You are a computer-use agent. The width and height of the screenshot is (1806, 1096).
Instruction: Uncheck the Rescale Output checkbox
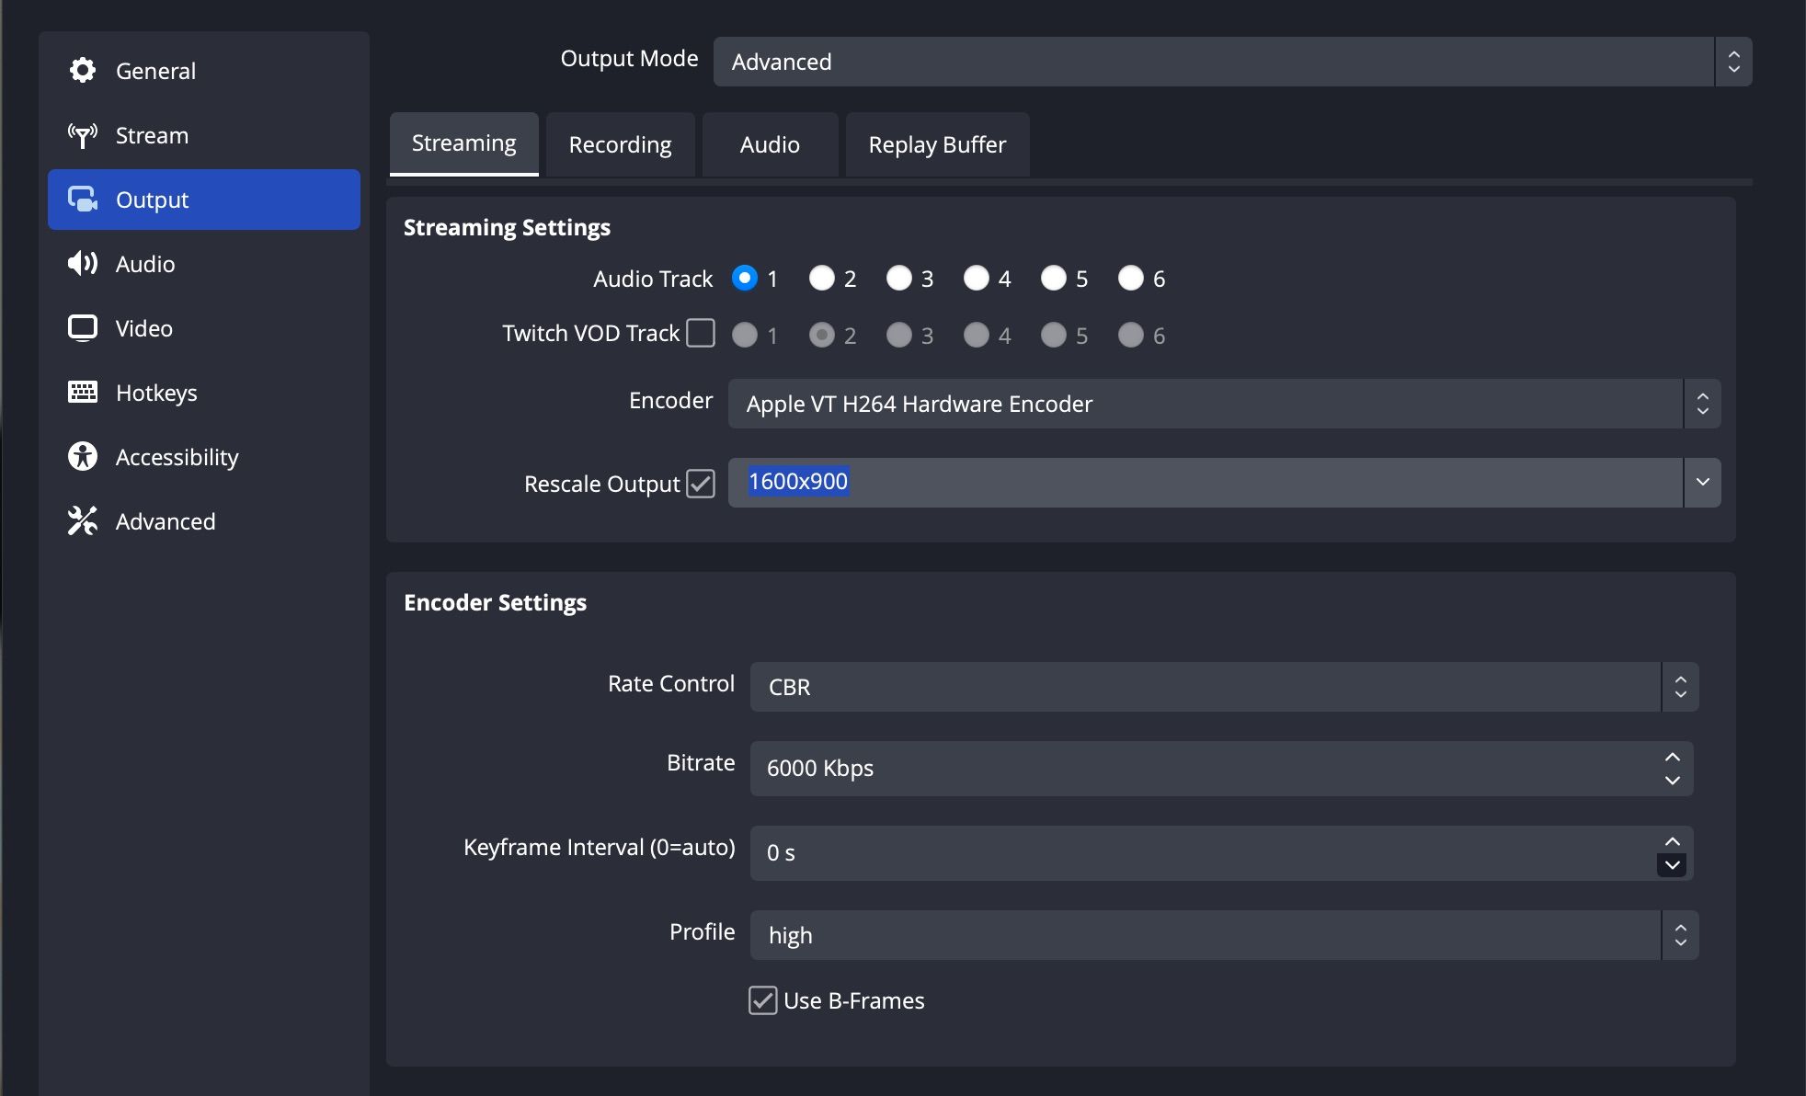701,484
